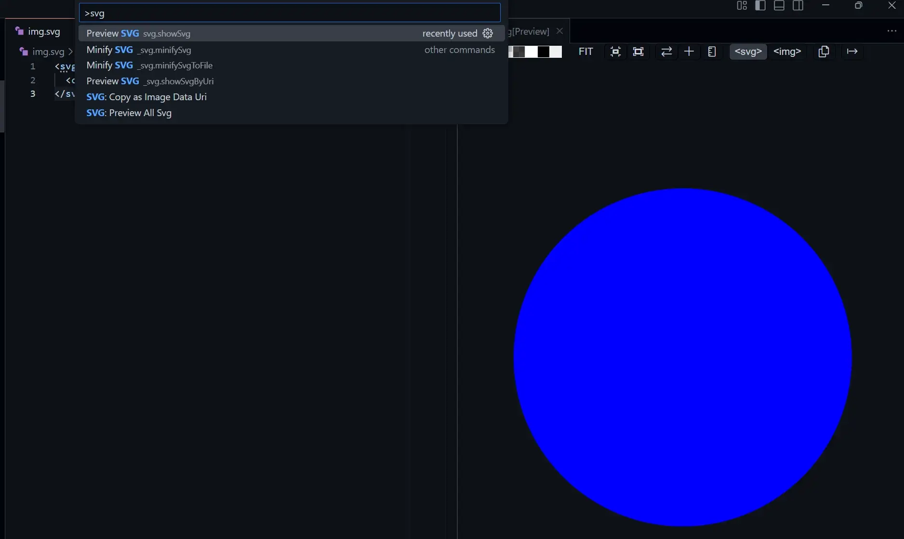
Task: Click the FIT zoom button in preview toolbar
Action: (x=585, y=52)
